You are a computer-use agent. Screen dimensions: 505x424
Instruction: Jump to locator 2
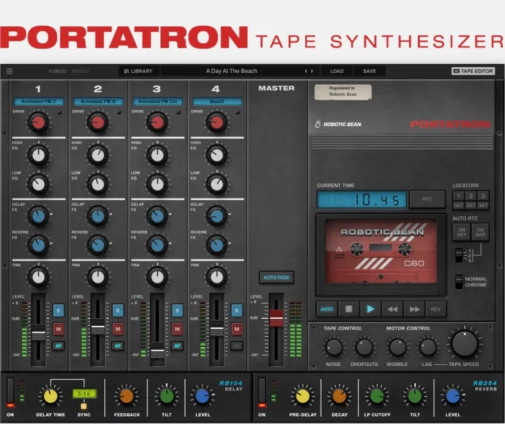[x=471, y=196]
